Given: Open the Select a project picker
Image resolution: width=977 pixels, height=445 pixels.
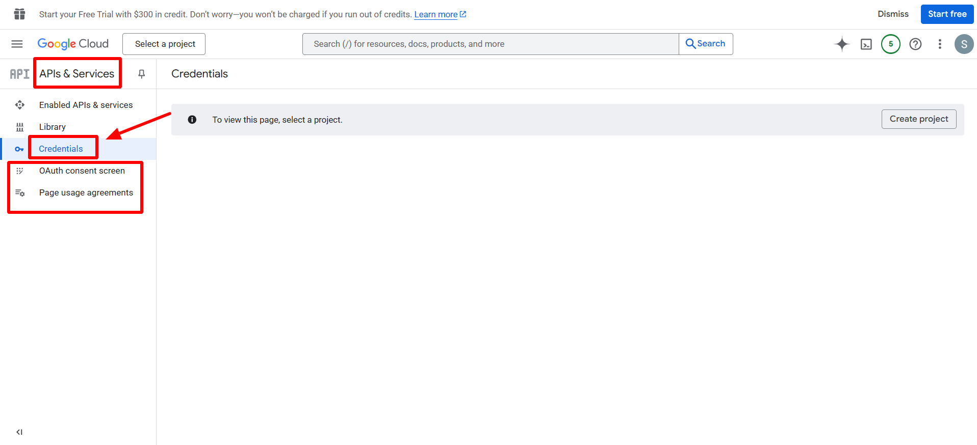Looking at the screenshot, I should pos(164,44).
